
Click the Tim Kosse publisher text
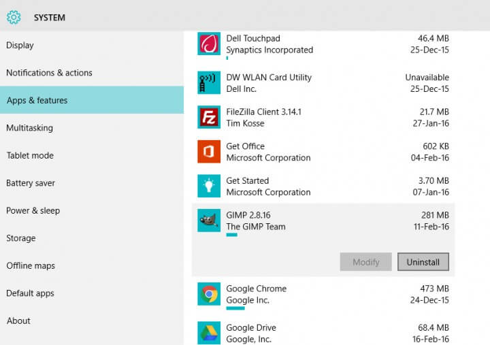click(245, 123)
